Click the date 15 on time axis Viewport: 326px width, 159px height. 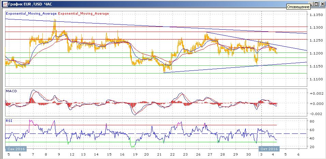pos(109,155)
